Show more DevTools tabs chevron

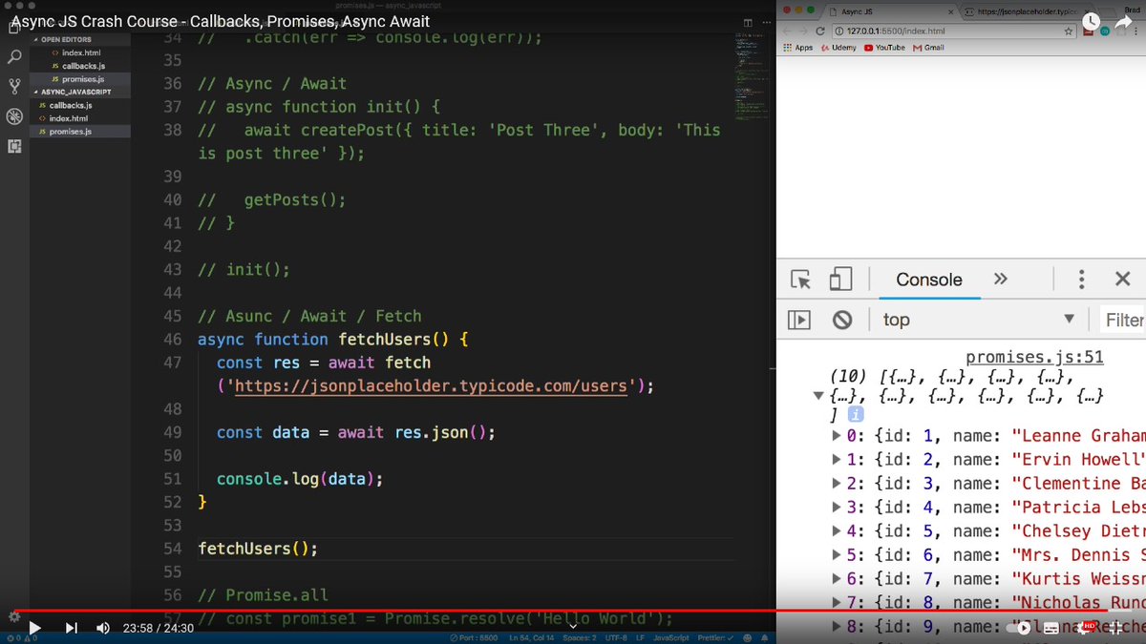click(x=1000, y=279)
